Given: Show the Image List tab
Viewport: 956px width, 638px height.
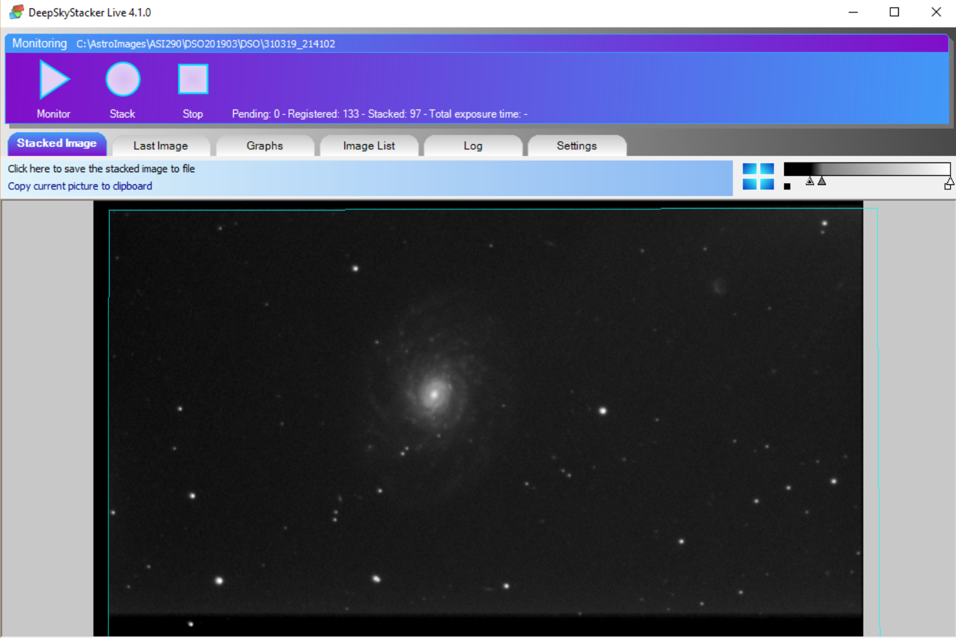Looking at the screenshot, I should click(x=369, y=146).
